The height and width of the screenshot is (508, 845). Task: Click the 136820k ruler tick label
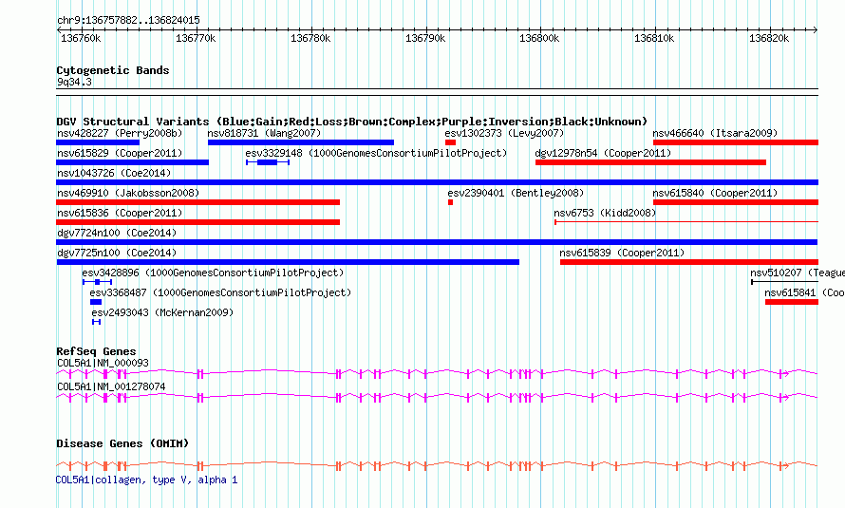coord(769,38)
